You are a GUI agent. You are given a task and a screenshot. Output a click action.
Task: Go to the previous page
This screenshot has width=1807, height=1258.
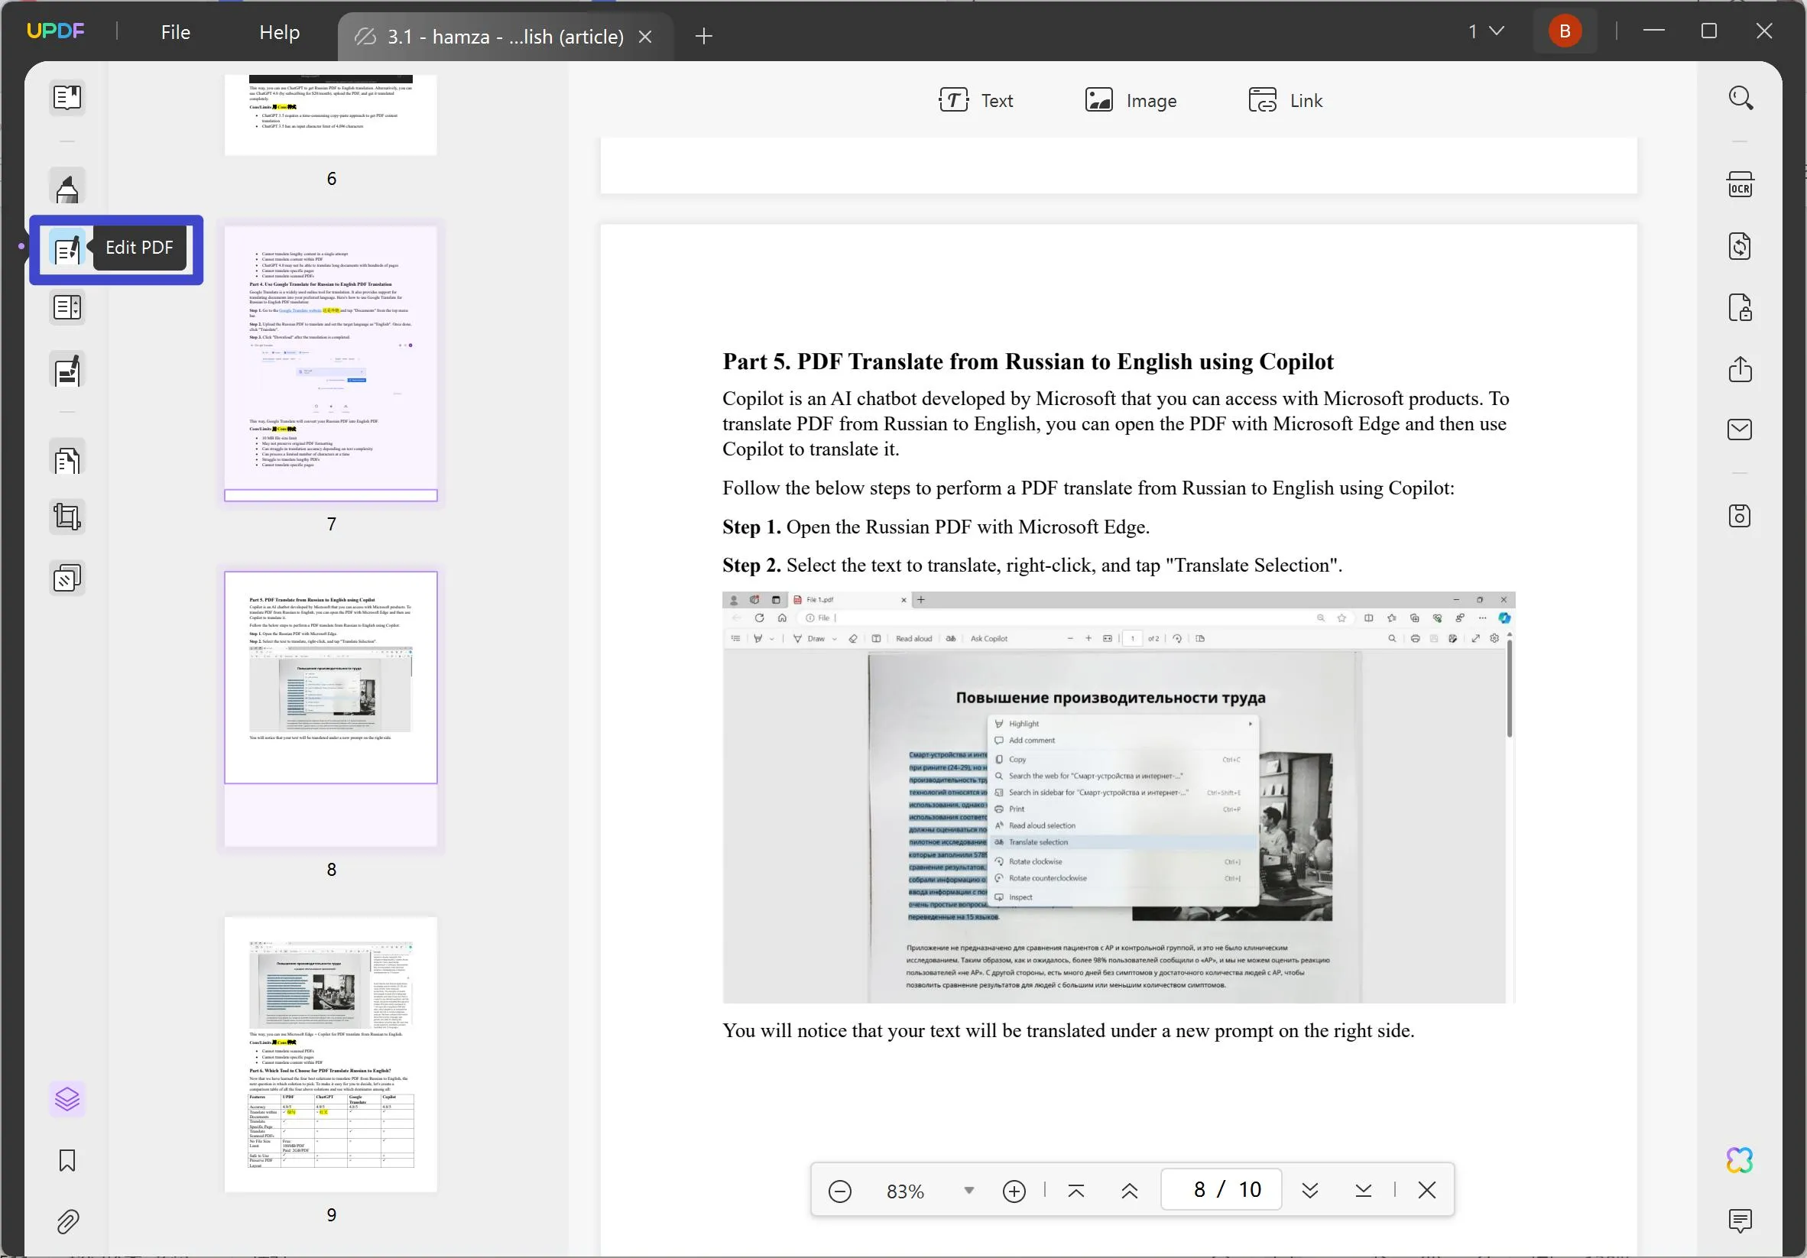tap(1130, 1192)
